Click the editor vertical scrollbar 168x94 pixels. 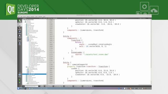[x=151, y=52]
